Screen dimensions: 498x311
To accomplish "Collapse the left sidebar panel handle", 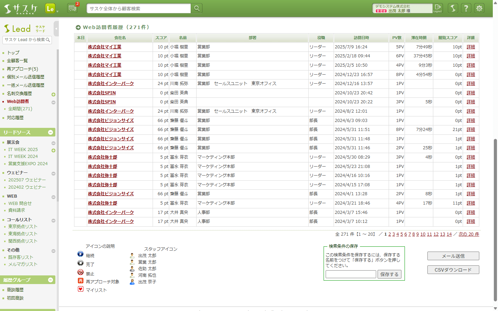I will (56, 29).
